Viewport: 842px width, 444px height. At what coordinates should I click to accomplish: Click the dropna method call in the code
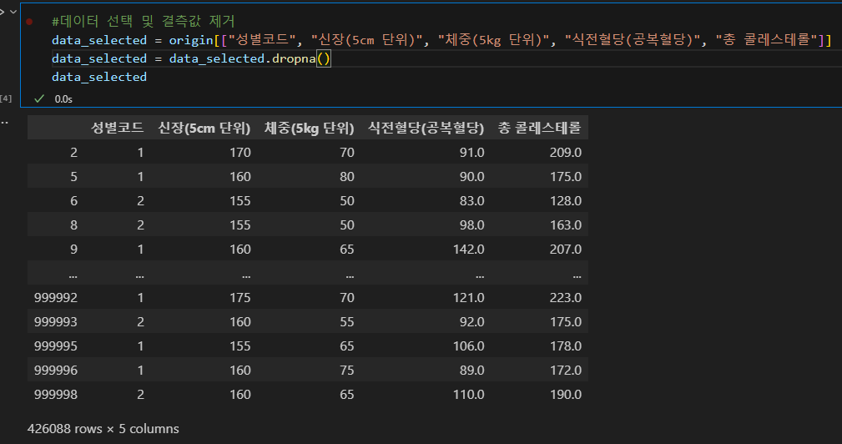coord(294,58)
